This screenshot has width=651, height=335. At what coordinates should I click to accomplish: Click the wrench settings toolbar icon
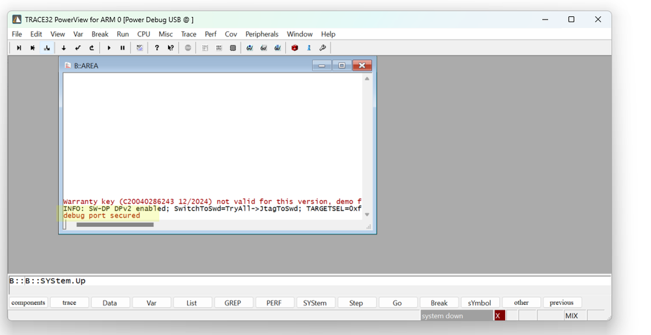323,48
